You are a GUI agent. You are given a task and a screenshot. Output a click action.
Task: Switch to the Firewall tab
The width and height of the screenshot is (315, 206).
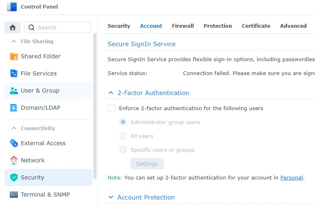tap(183, 26)
